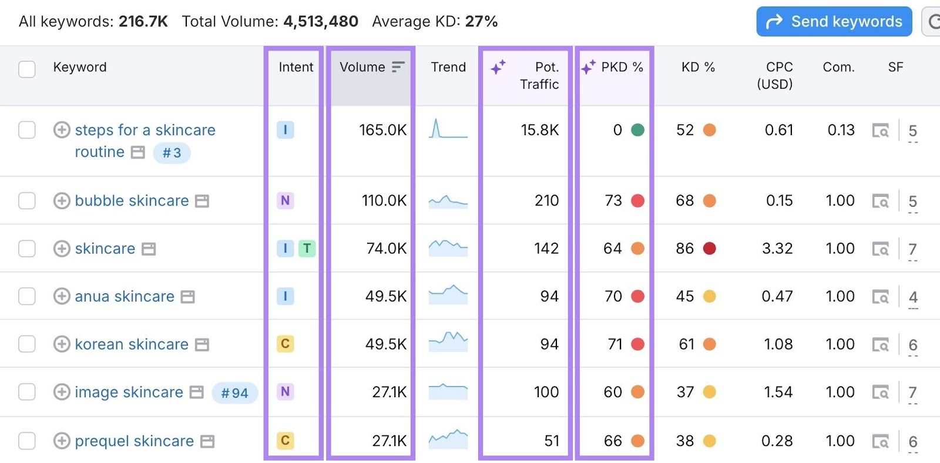Image resolution: width=940 pixels, height=463 pixels.
Task: Click the search icon at top right
Action: click(935, 21)
